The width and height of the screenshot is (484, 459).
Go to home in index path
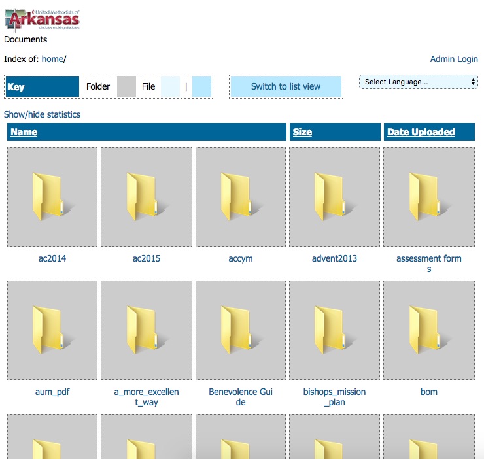pyautogui.click(x=52, y=59)
